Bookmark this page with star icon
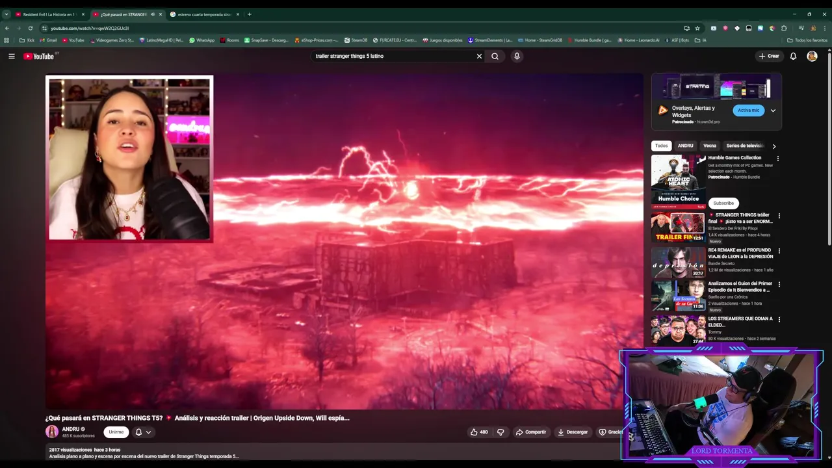832x468 pixels. pos(697,28)
